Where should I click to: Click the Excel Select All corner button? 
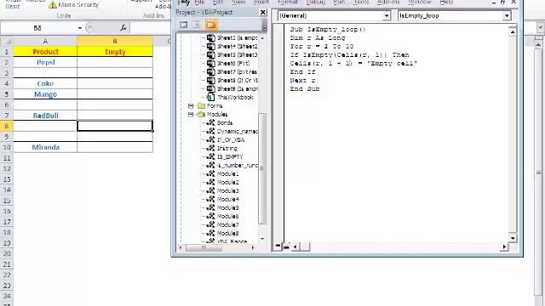click(x=7, y=42)
